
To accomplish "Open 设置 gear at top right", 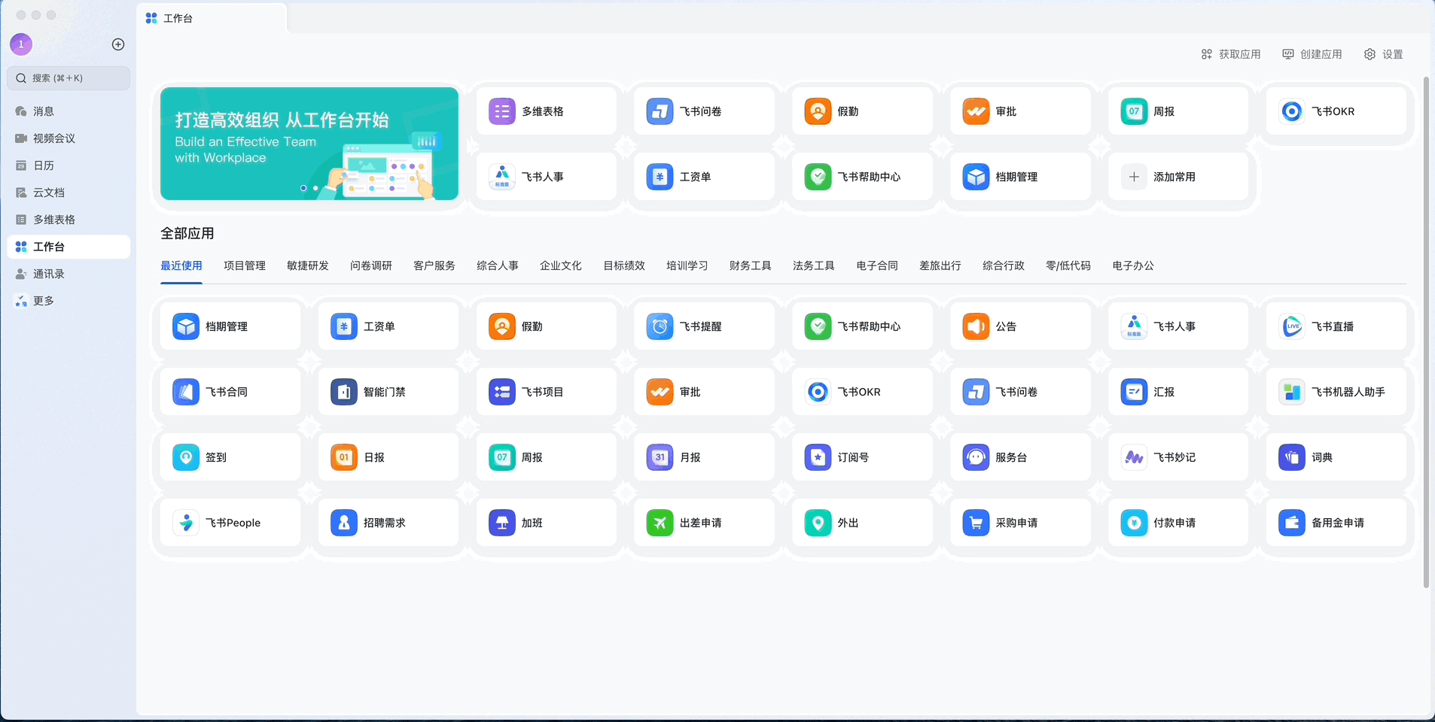I will (1384, 54).
